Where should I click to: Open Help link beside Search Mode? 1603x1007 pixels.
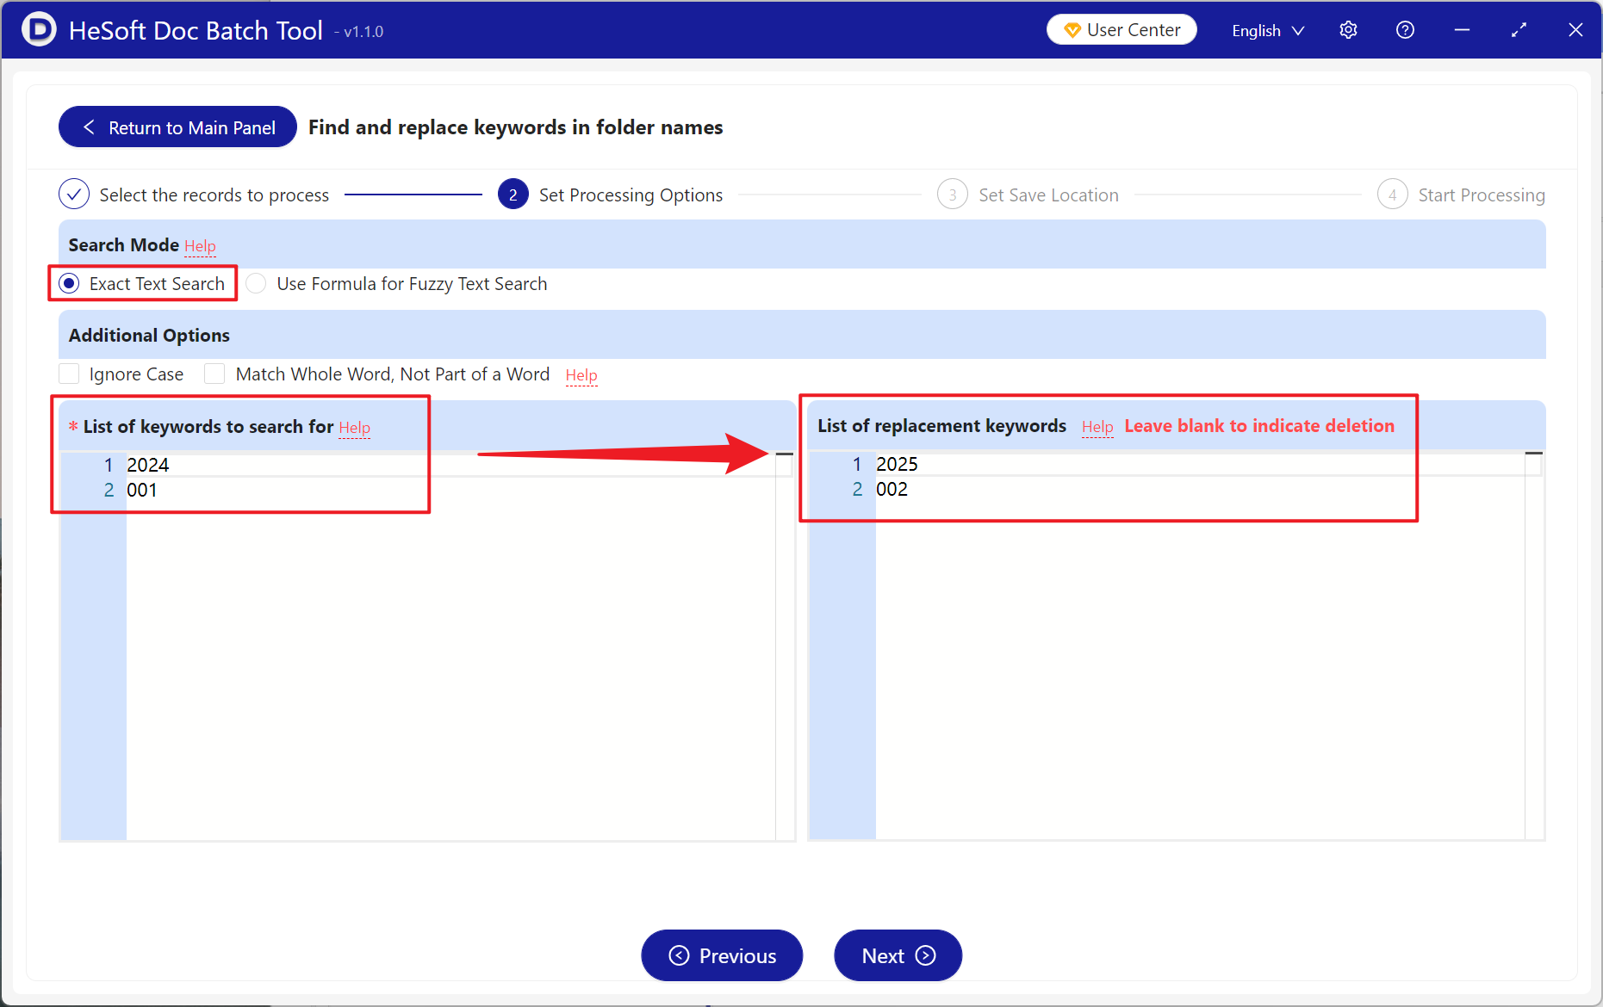200,246
